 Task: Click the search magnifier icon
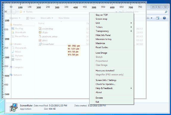(x=166, y=12)
